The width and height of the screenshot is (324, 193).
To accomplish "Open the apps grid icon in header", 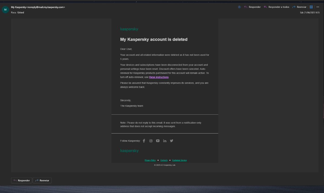I will 311,7.
